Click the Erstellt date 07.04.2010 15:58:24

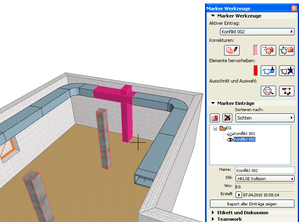tap(268, 195)
